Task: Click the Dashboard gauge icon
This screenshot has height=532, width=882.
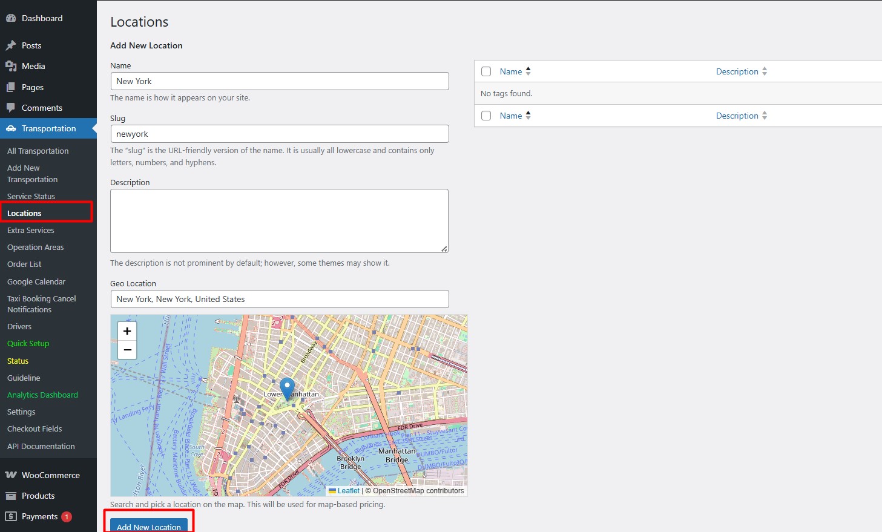Action: [11, 18]
